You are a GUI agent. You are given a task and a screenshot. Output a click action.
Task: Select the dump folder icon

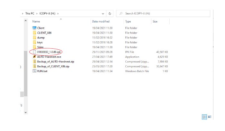coord(34,37)
